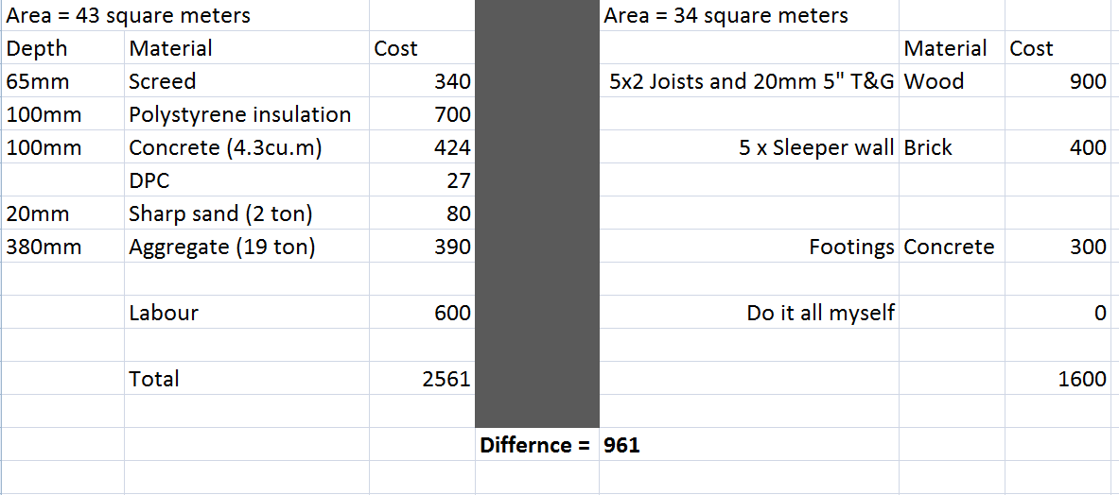Select the "Concrete (4.3cu.m)" cell
Screen dimensions: 1119x495
(x=225, y=148)
